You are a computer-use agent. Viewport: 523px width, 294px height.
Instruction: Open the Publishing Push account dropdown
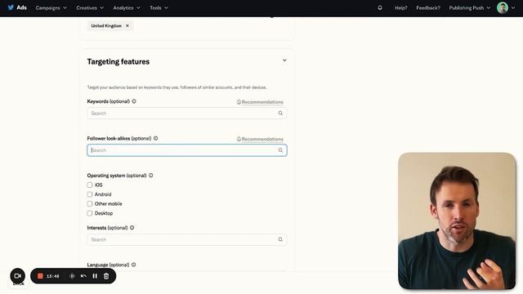point(470,7)
